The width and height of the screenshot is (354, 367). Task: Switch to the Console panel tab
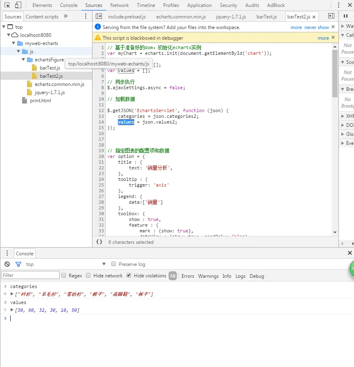coord(69,5)
